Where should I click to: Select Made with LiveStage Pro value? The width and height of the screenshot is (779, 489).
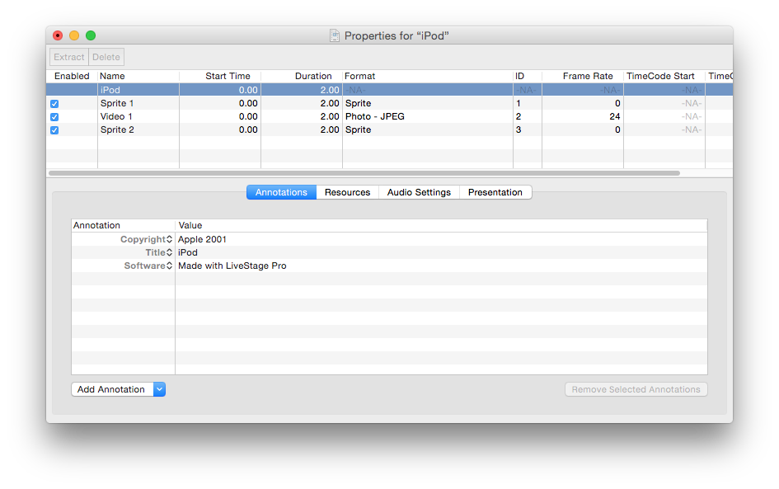pyautogui.click(x=232, y=266)
